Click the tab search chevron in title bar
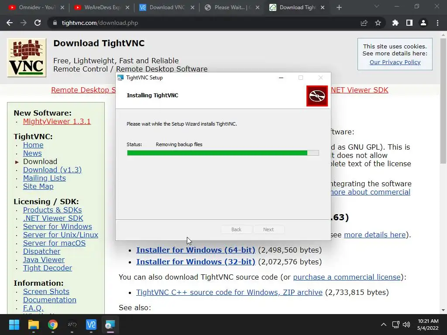Screen dimensions: 447x335 (x=377, y=6)
